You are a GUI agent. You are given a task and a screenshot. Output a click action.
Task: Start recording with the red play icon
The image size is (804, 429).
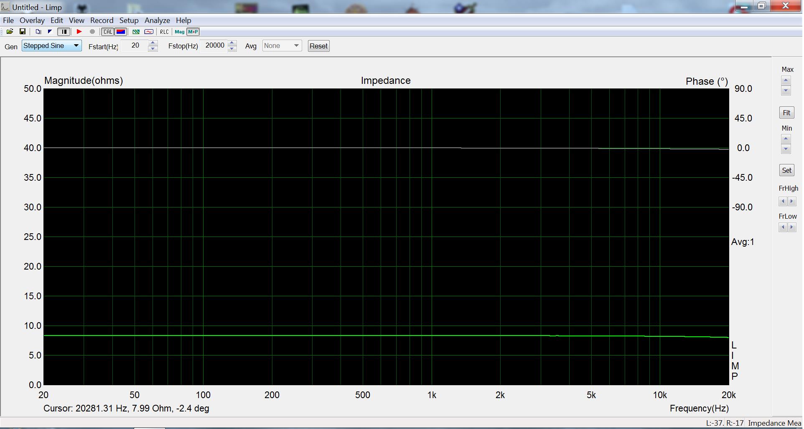coord(79,32)
